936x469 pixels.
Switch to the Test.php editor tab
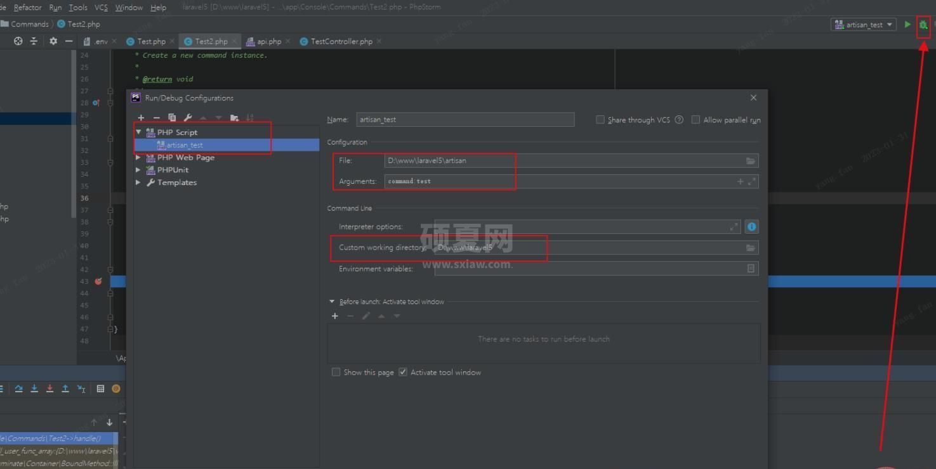click(150, 41)
